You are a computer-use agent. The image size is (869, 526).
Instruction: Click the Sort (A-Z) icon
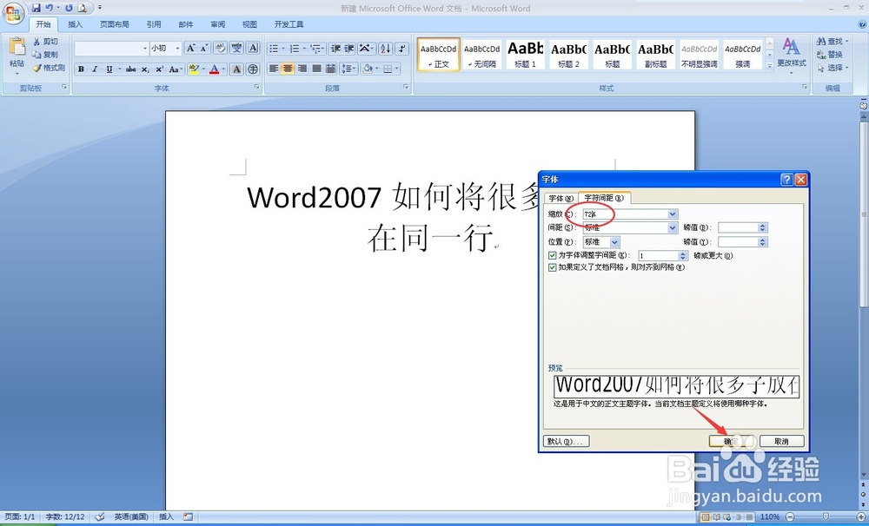(x=386, y=49)
